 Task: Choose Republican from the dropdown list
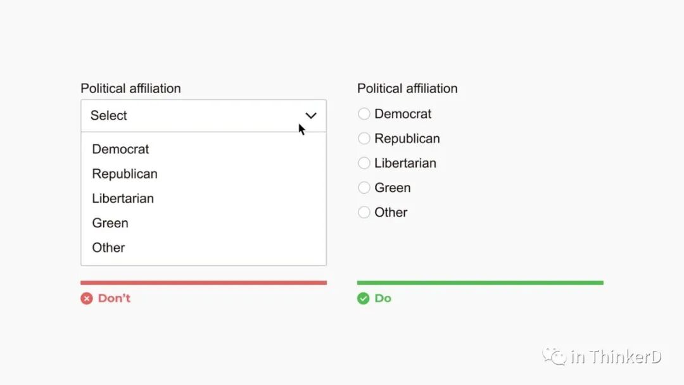coord(125,174)
